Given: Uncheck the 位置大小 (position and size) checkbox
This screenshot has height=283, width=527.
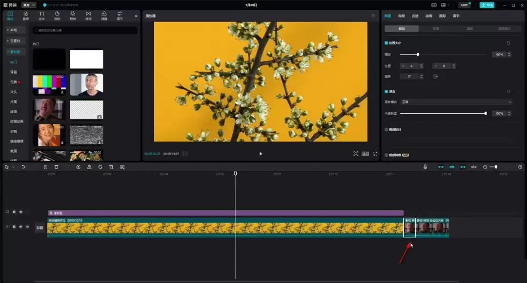Looking at the screenshot, I should tap(386, 43).
